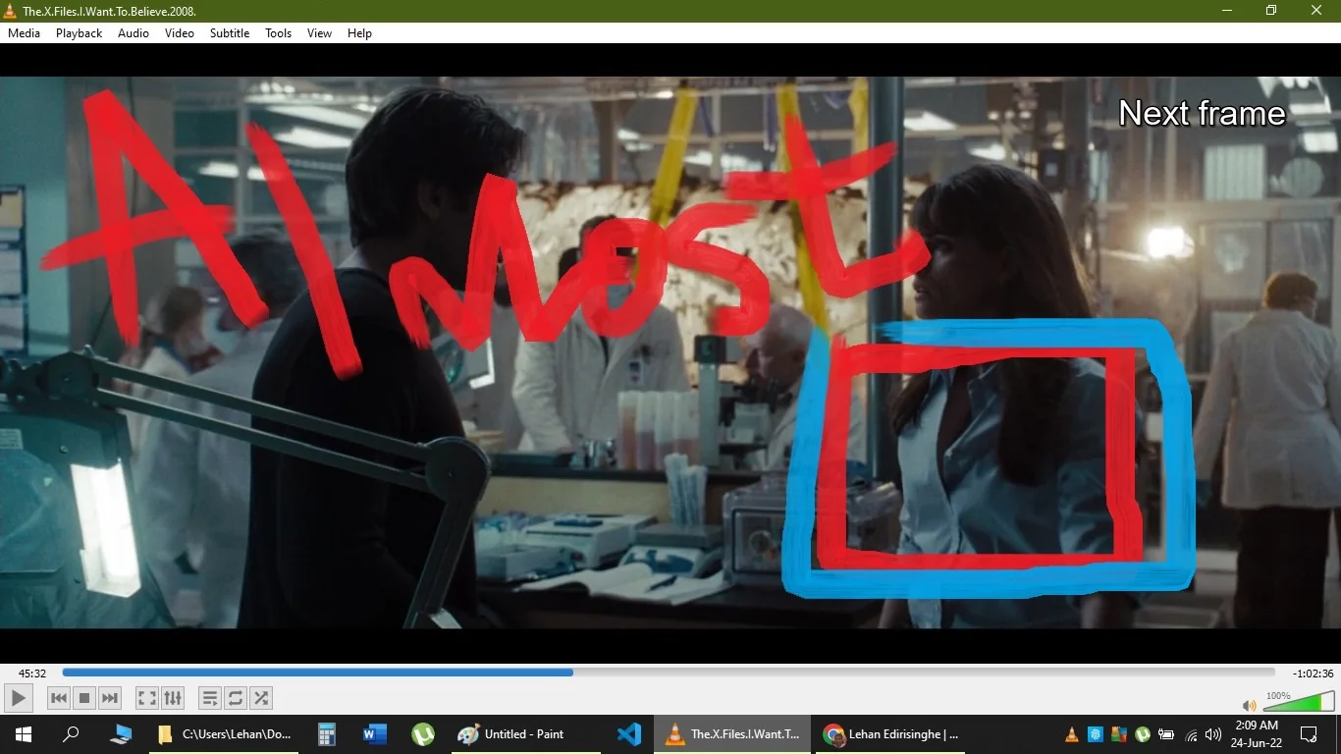Click the uTorrent system tray icon
This screenshot has width=1341, height=754.
tap(1143, 734)
